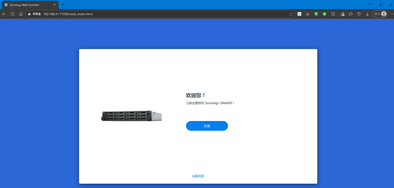Open the green circle Y extension
The height and width of the screenshot is (188, 394).
pos(324,14)
